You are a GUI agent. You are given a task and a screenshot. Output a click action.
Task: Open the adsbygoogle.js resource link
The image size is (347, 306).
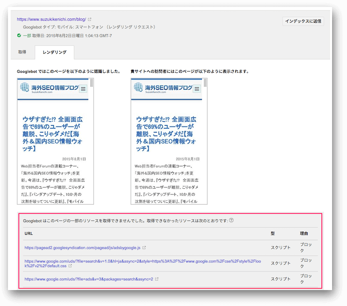click(82, 248)
